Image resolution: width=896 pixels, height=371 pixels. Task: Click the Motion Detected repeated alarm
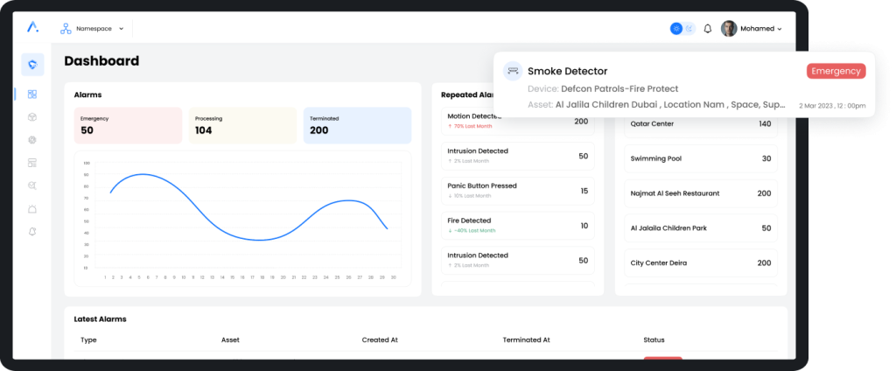pos(518,122)
